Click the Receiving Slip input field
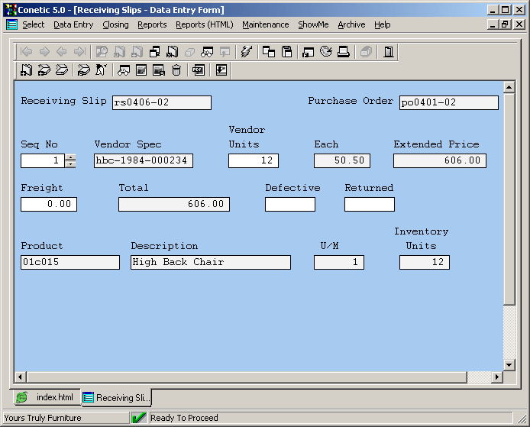Image resolution: width=530 pixels, height=427 pixels. click(161, 102)
